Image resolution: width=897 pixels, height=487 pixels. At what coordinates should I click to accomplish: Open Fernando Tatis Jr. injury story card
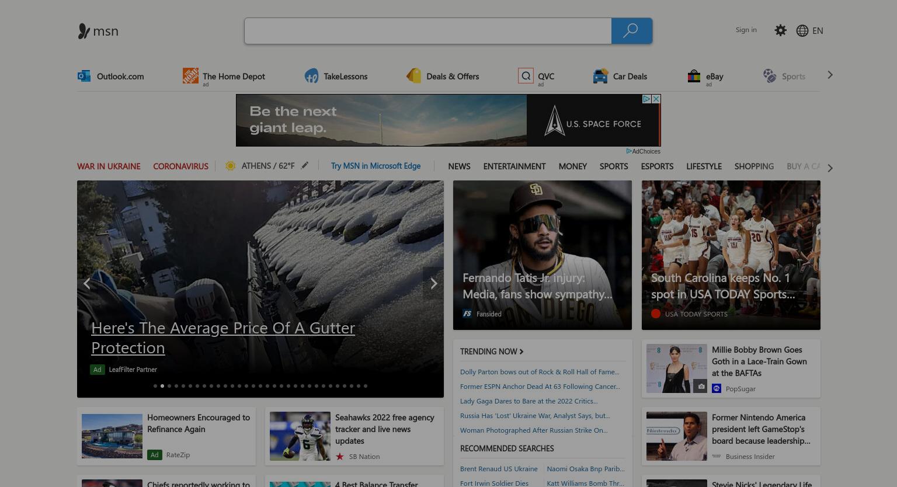tap(543, 255)
